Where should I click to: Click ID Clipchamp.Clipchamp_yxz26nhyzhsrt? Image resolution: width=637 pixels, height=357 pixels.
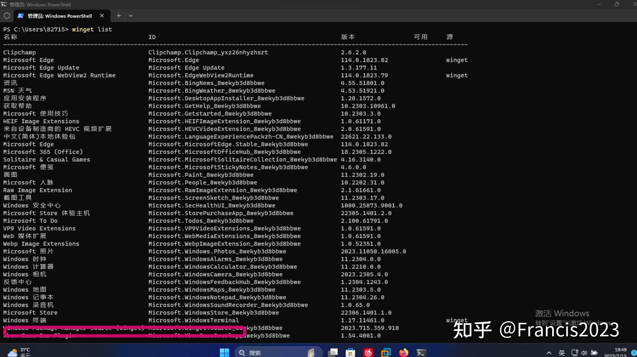208,52
